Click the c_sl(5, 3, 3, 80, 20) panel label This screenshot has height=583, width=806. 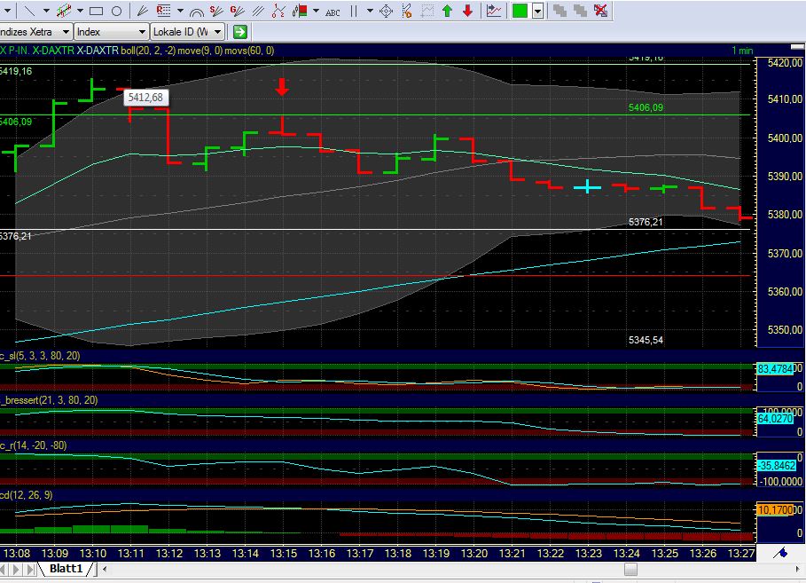tap(40, 356)
